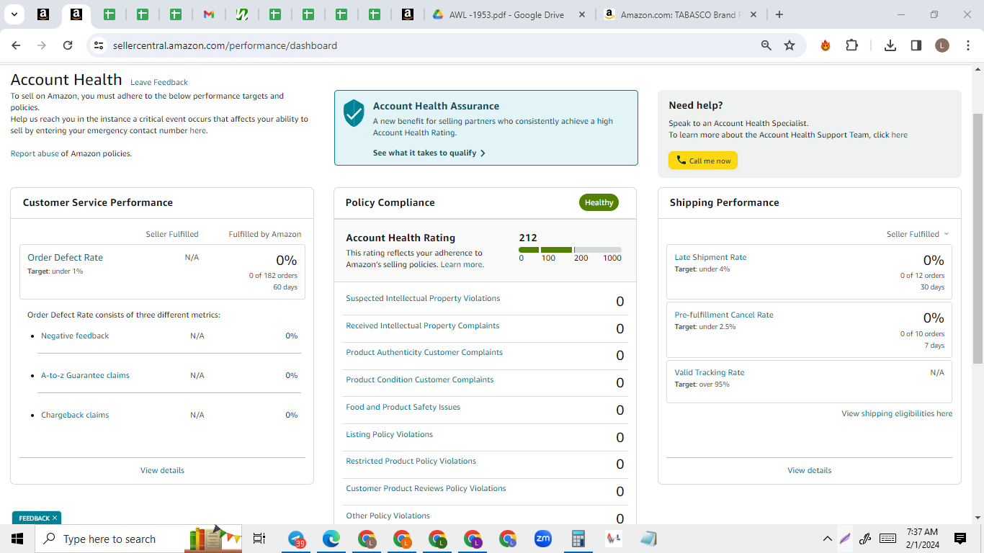Viewport: 984px width, 553px height.
Task: Open the emergency contact number 'here' link
Action: click(x=197, y=131)
